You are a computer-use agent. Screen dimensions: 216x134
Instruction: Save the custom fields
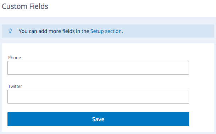[x=98, y=119]
